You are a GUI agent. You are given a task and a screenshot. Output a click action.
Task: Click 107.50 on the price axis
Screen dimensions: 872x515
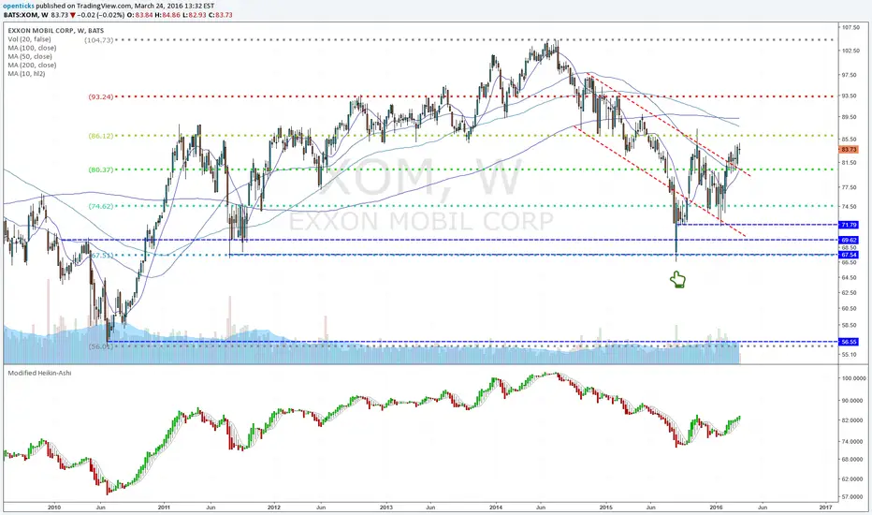850,27
